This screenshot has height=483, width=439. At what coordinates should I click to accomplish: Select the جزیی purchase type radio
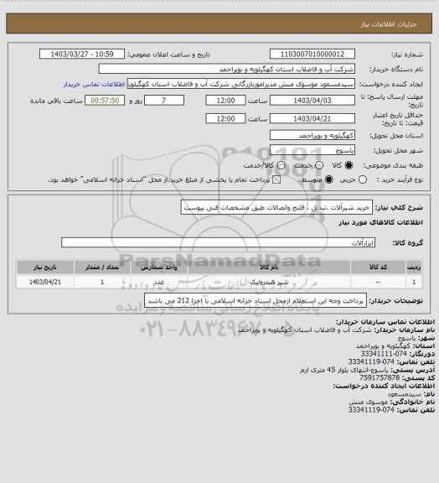363,179
